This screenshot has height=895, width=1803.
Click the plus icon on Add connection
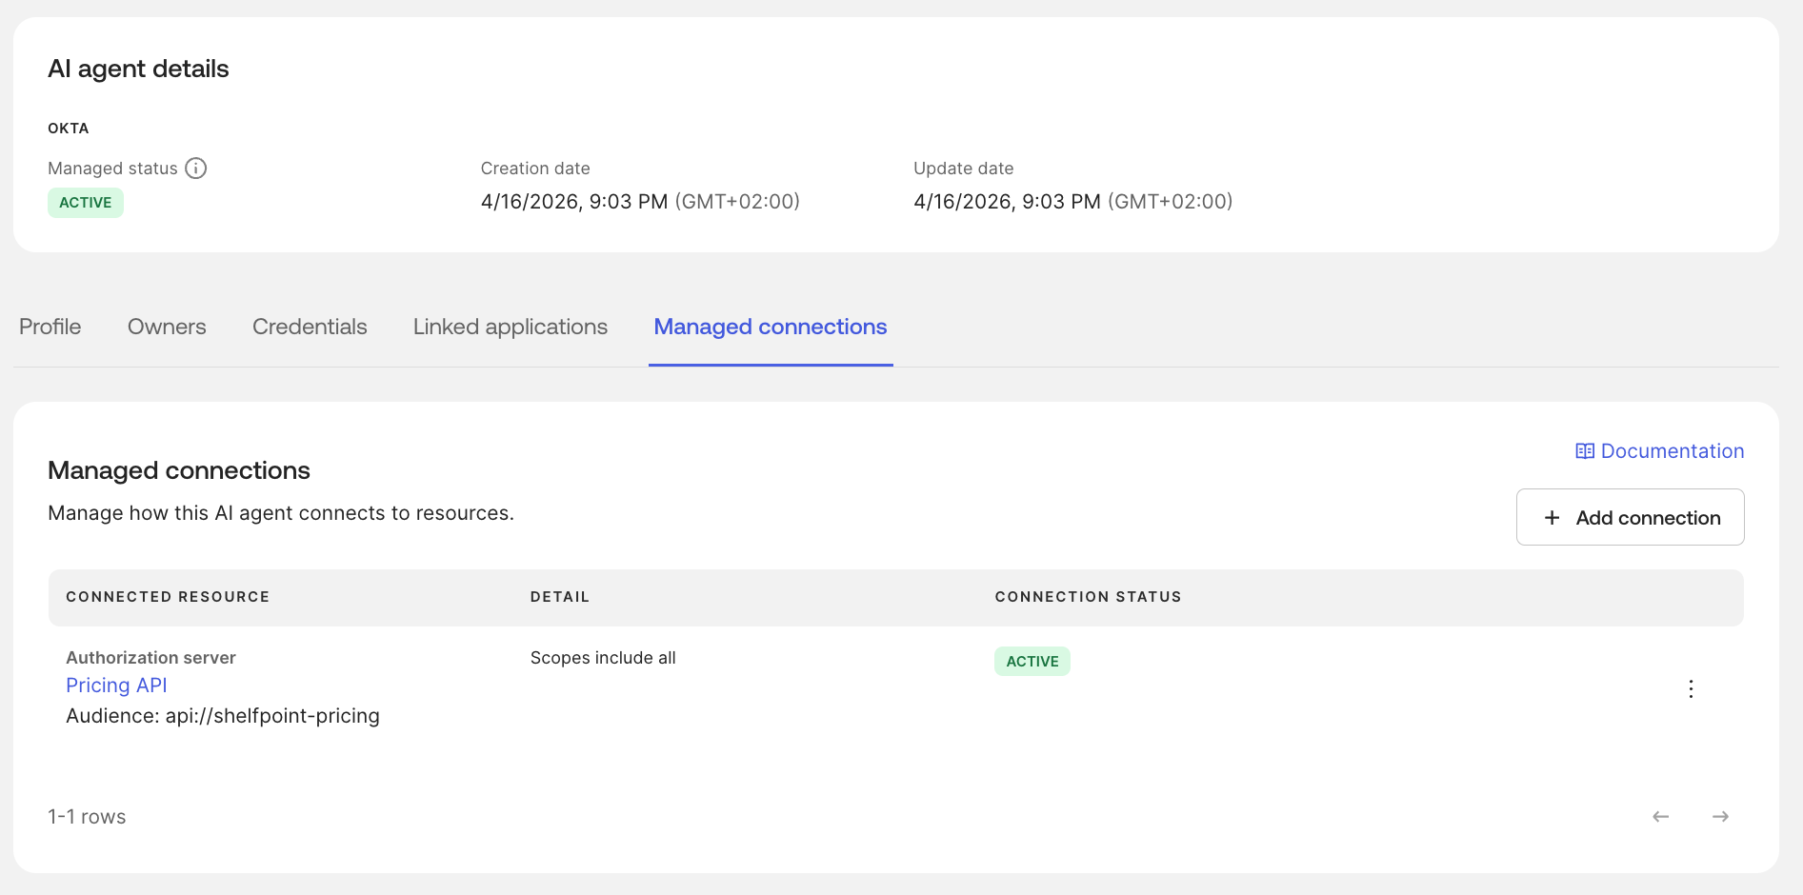coord(1552,517)
